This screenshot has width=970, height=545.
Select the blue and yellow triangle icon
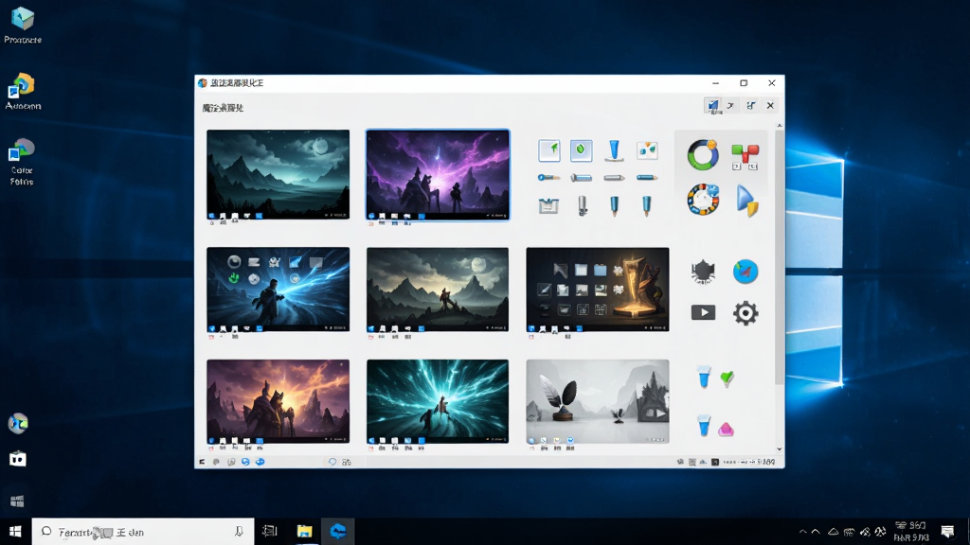746,201
